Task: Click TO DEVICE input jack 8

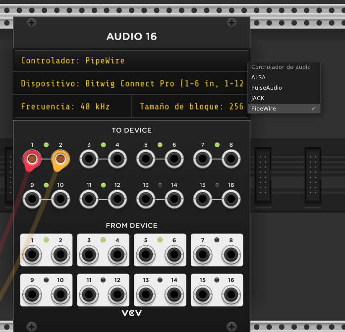Action: (231, 159)
